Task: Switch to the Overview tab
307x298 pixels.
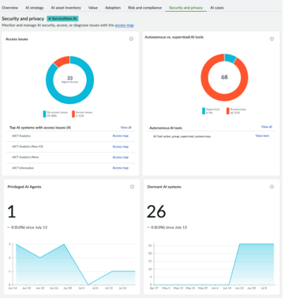Action: tap(9, 8)
